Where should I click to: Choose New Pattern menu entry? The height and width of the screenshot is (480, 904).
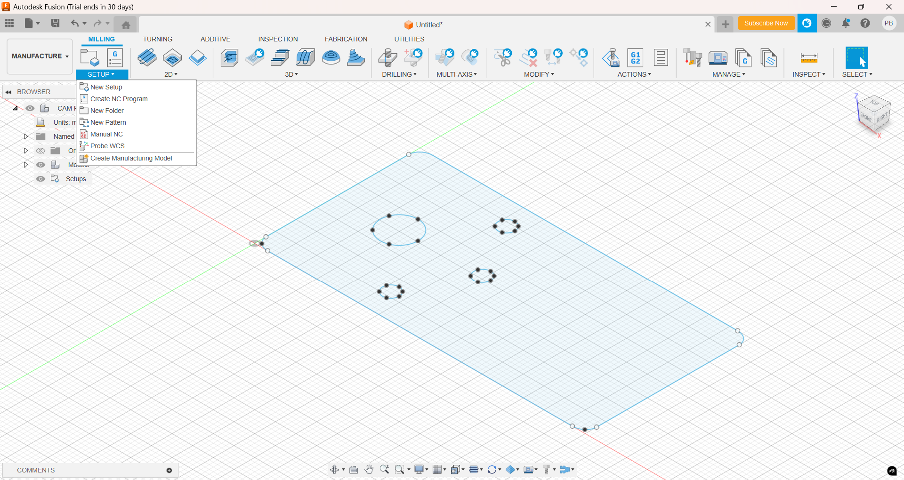(137, 122)
